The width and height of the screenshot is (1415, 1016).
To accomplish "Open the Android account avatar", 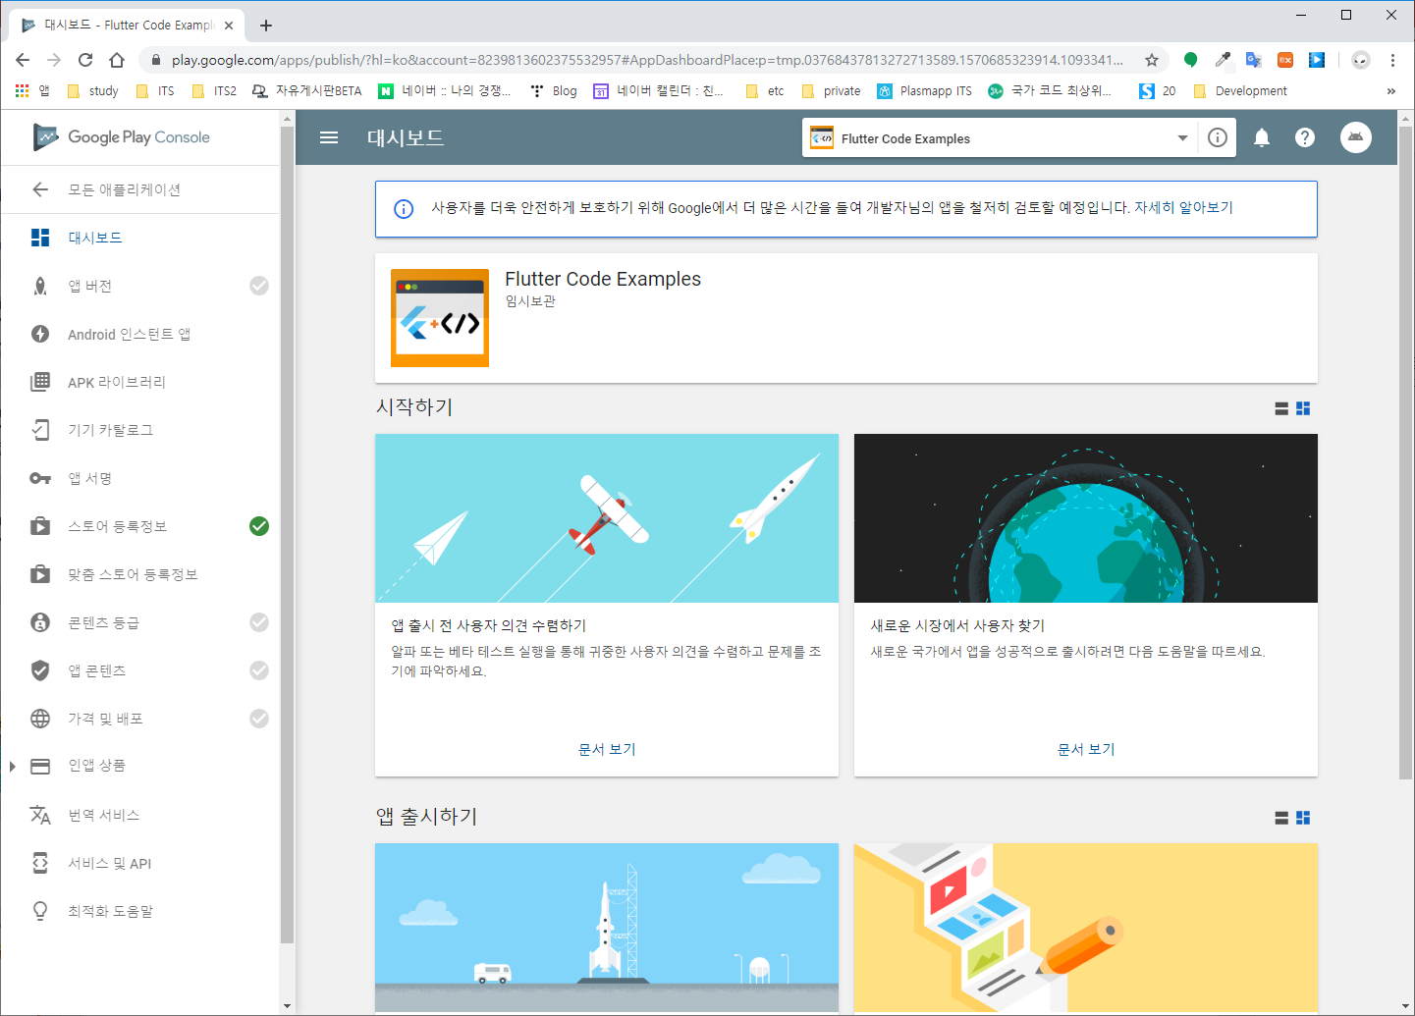I will (x=1356, y=137).
